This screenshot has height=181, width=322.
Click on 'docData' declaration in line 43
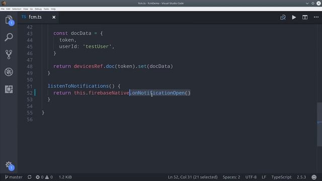pos(81,33)
